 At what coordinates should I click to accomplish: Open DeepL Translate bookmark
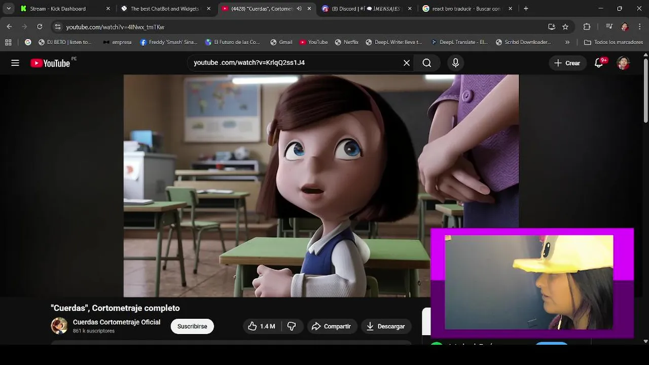[x=459, y=42]
